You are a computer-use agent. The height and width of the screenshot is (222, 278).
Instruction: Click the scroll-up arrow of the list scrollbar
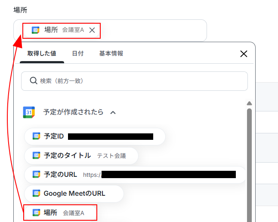click(x=249, y=103)
